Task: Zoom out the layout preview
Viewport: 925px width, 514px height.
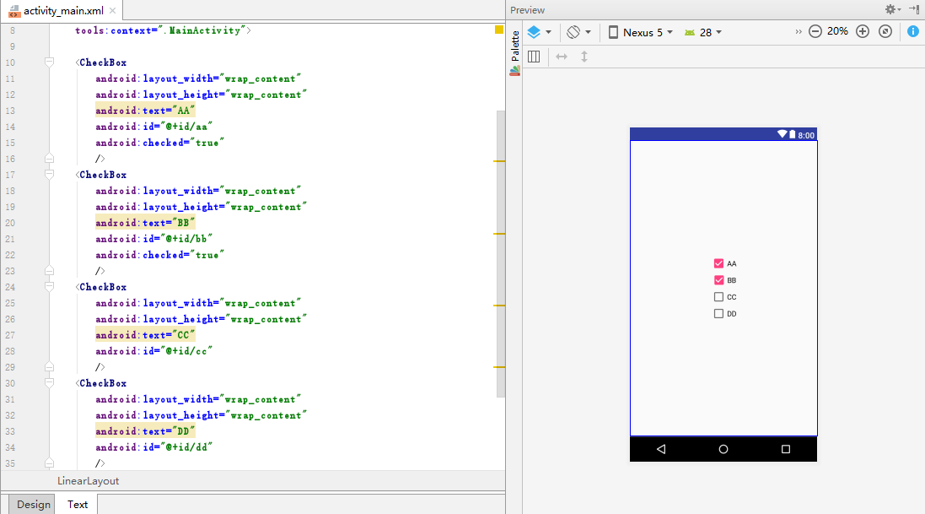Action: (815, 31)
